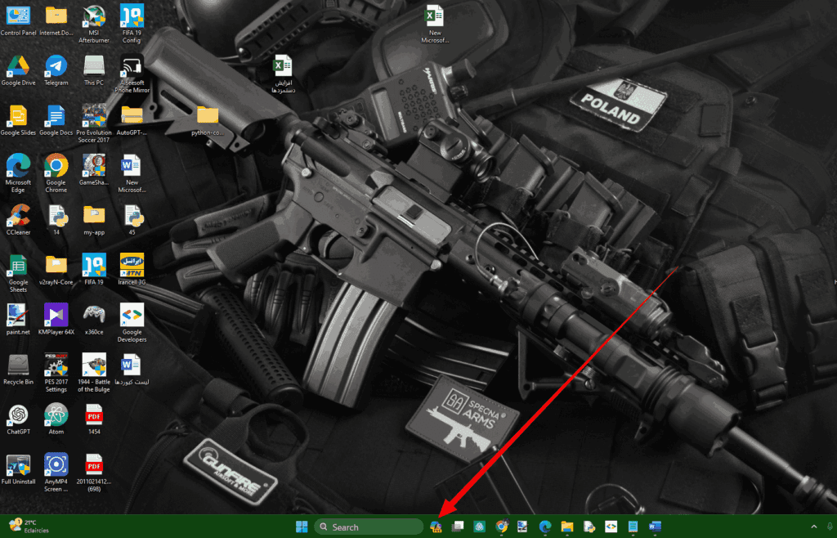Image resolution: width=837 pixels, height=538 pixels.
Task: Click the CCleaner desktop shortcut
Action: point(18,217)
